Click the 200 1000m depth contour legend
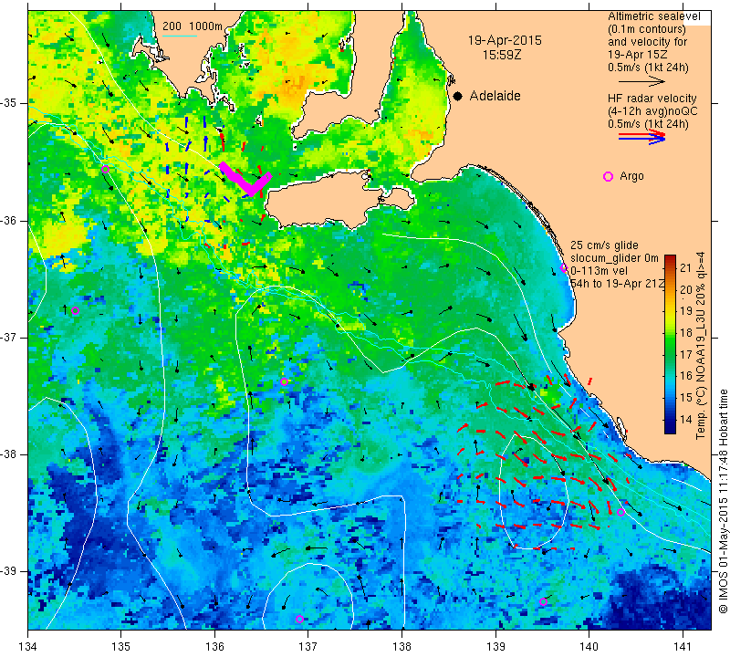Viewport: 730px width, 657px height. click(x=193, y=26)
